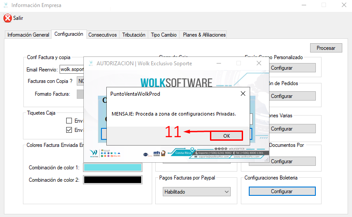
Task: Toggle the unchecked Tiquetes Caja checkbox
Action: pyautogui.click(x=69, y=121)
